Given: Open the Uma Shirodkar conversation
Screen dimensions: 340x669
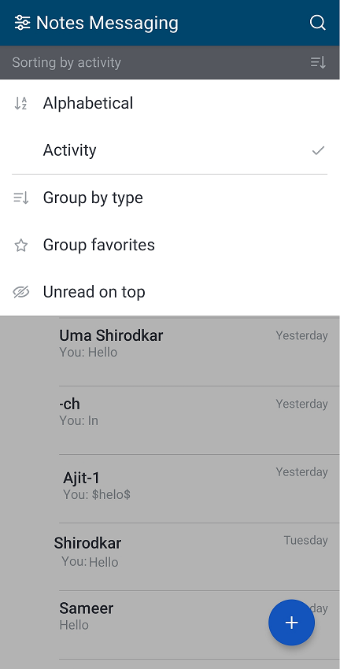Looking at the screenshot, I should click(x=170, y=352).
